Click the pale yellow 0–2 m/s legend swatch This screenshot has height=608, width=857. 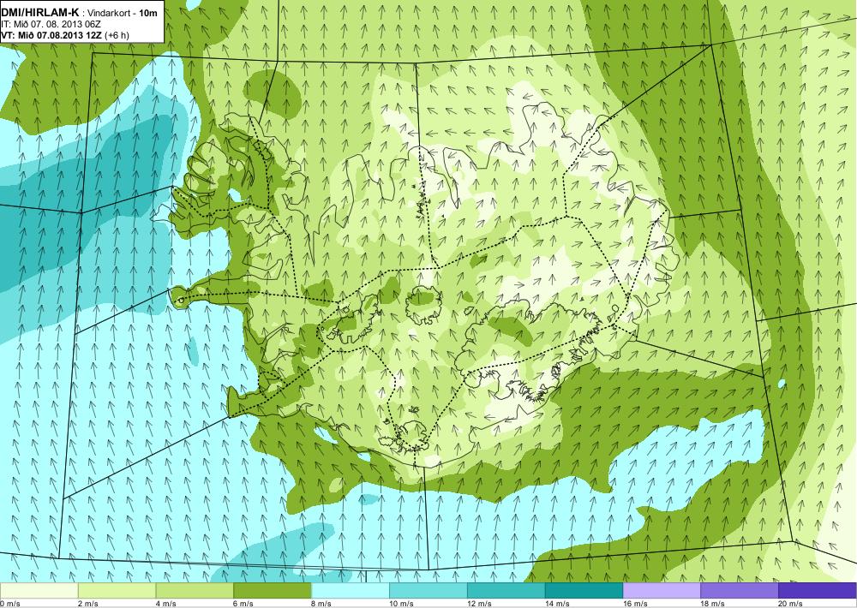[x=39, y=591]
